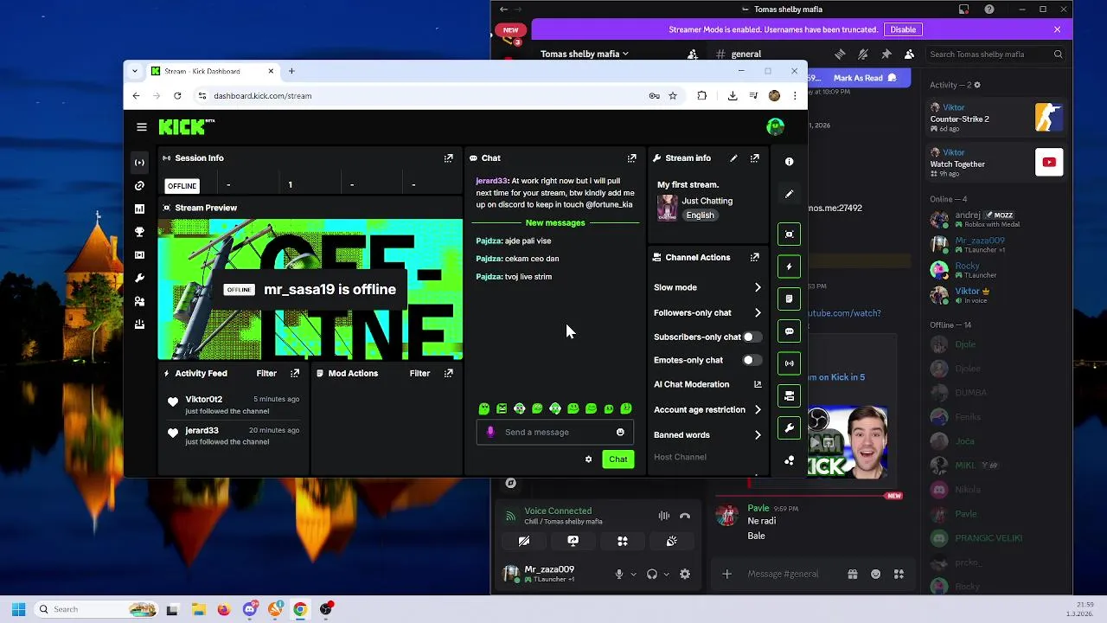This screenshot has width=1107, height=623.
Task: Bookmark this page with star icon
Action: coord(673,96)
